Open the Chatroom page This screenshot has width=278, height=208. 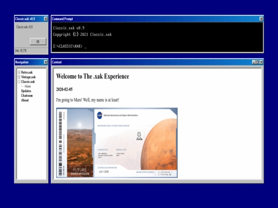pyautogui.click(x=27, y=96)
